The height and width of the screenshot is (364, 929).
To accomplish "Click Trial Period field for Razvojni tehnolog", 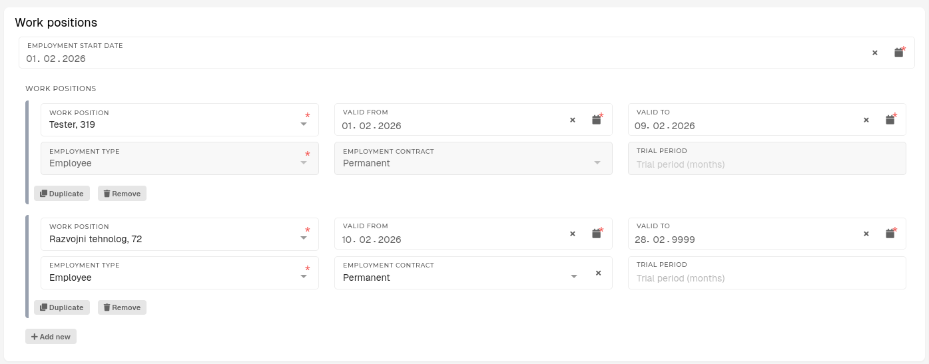I will [x=767, y=273].
